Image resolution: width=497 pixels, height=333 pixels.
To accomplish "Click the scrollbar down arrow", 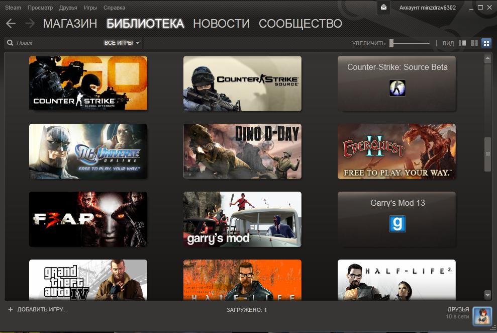I will [487, 295].
